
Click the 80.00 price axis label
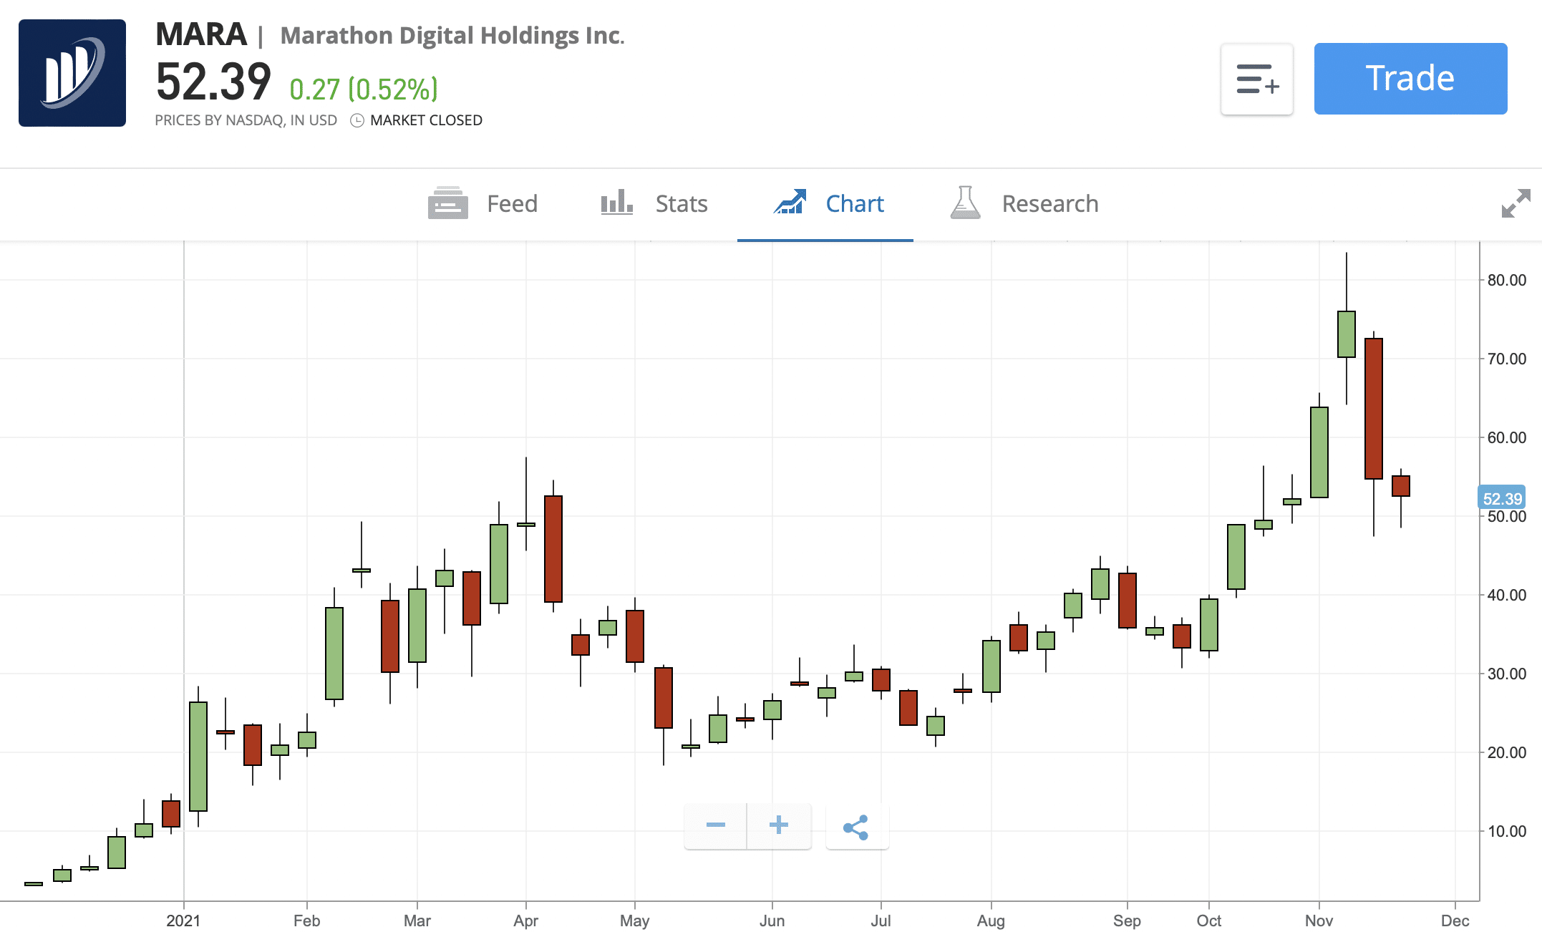pyautogui.click(x=1507, y=280)
